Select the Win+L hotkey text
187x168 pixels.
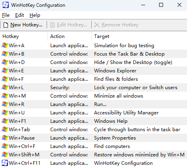(x=16, y=88)
